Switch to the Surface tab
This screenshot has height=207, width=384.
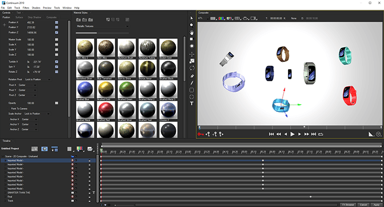(19, 18)
